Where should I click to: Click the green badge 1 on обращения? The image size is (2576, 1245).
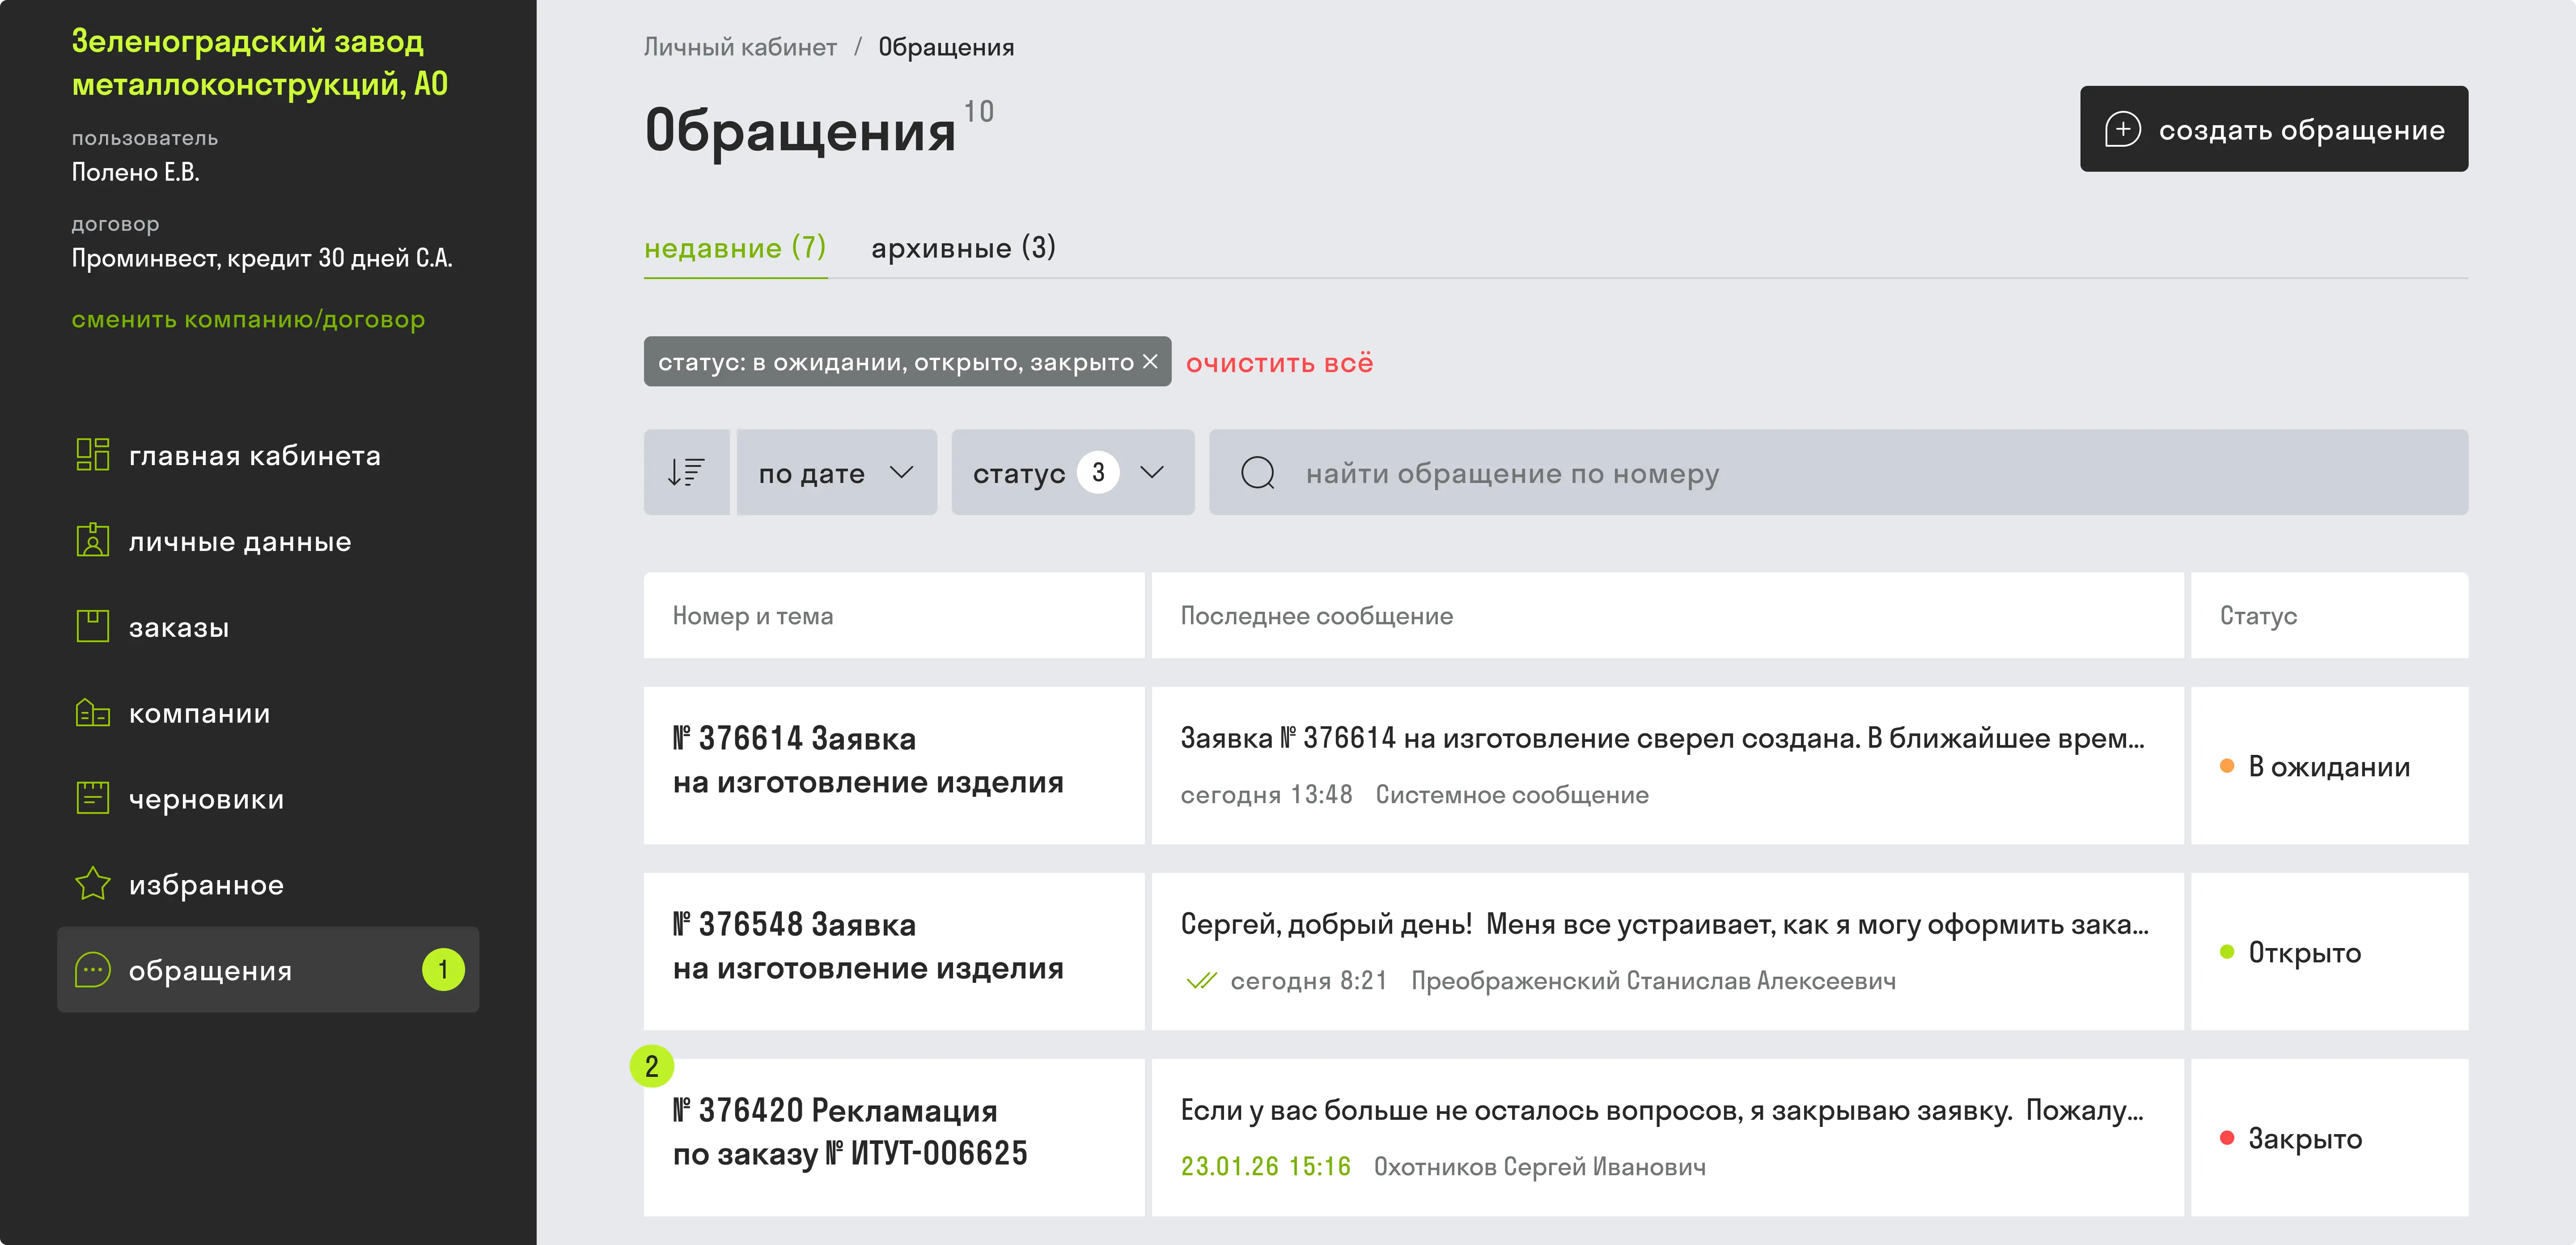(443, 969)
